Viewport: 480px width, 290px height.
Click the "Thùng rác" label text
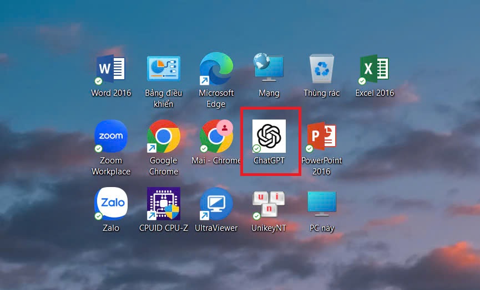pyautogui.click(x=321, y=93)
